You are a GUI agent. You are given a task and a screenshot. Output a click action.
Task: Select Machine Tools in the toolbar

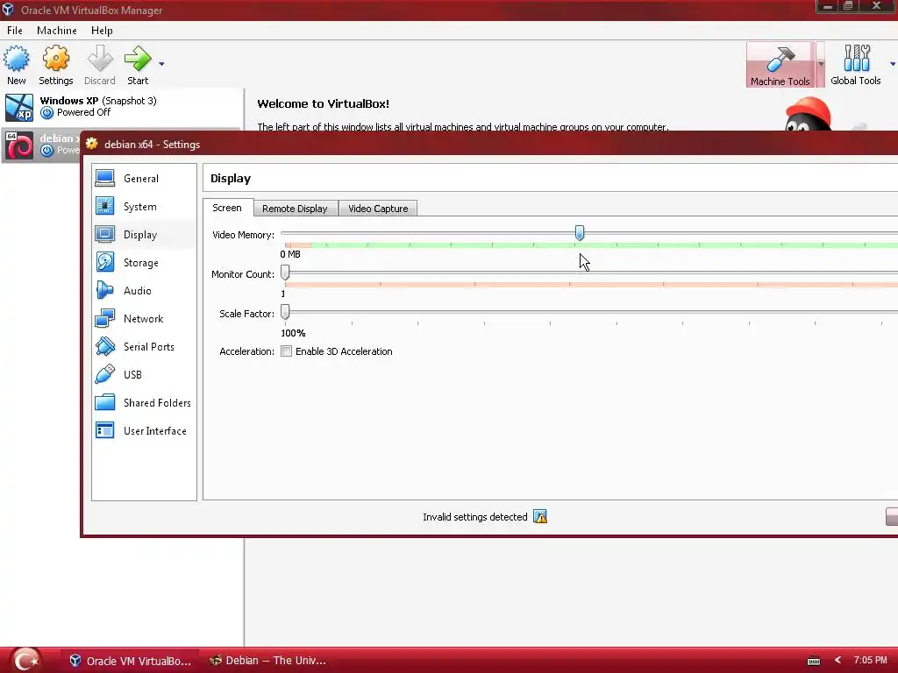(780, 65)
